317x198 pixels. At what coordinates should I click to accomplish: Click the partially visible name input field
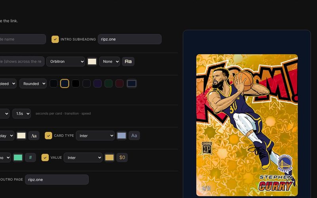[23, 39]
